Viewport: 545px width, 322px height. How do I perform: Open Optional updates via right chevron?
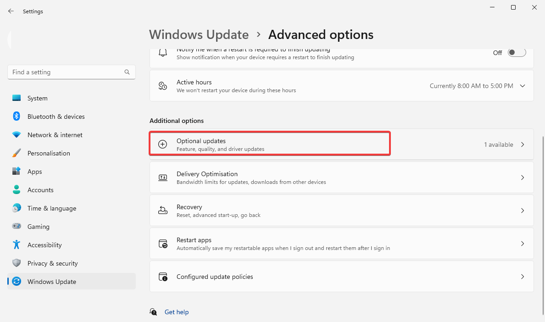pos(522,144)
